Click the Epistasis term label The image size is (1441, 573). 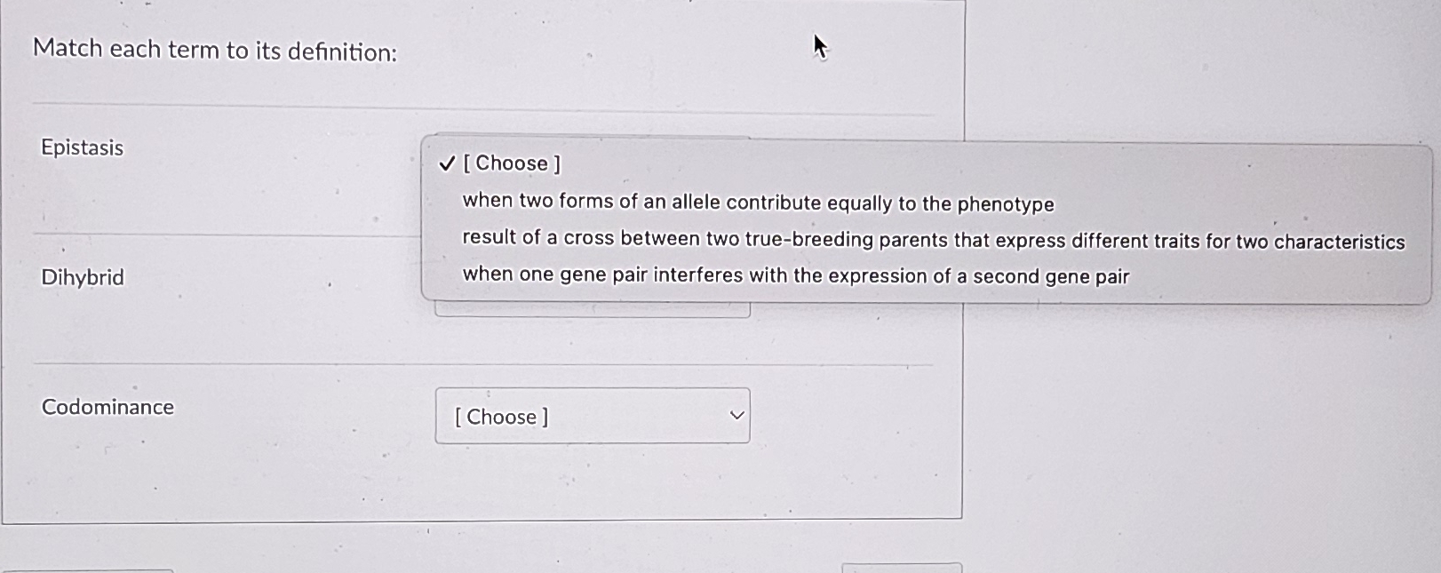(x=82, y=148)
